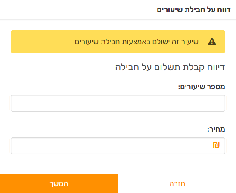The height and width of the screenshot is (193, 236).
Task: Click the ₪ symbol inside the price field
Action: (x=216, y=145)
